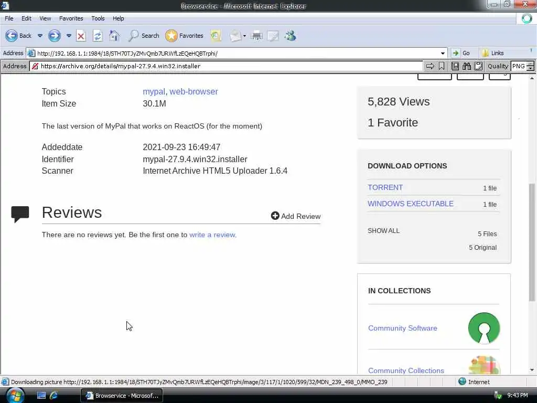Click the archive.org Browservice address field
This screenshot has width=537, height=403.
pos(226,66)
